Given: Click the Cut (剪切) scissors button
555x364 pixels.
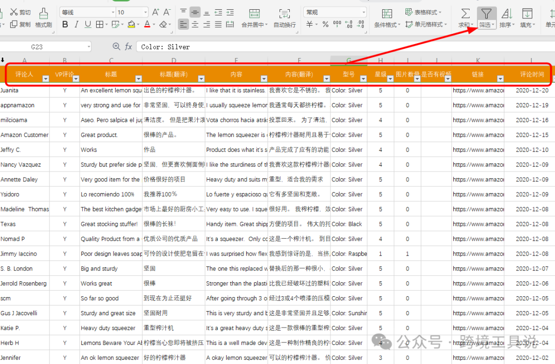Looking at the screenshot, I should tap(20, 12).
